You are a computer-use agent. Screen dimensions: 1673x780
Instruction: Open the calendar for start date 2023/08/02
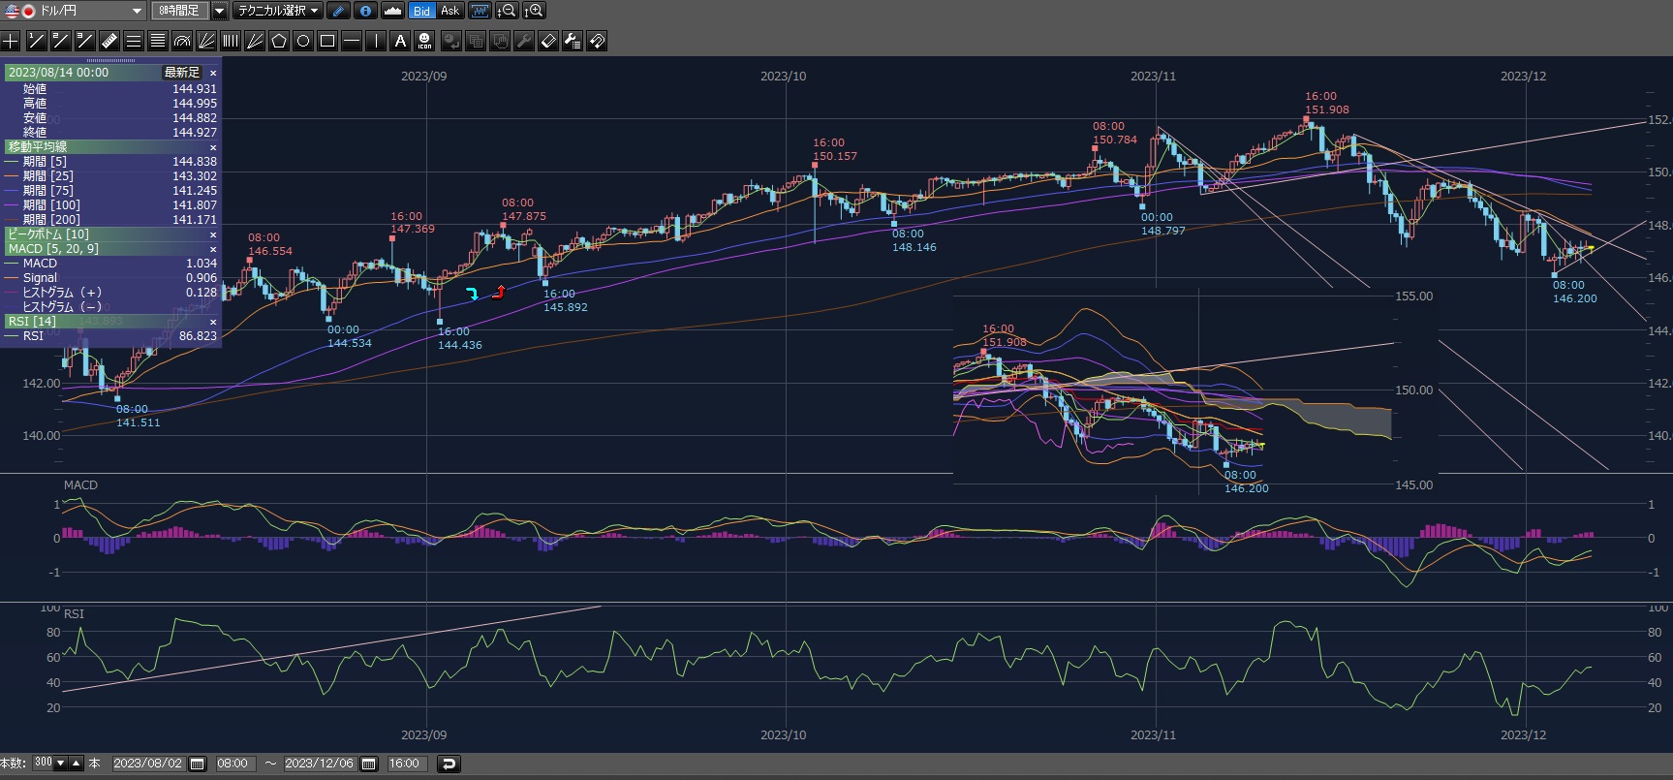coord(197,764)
